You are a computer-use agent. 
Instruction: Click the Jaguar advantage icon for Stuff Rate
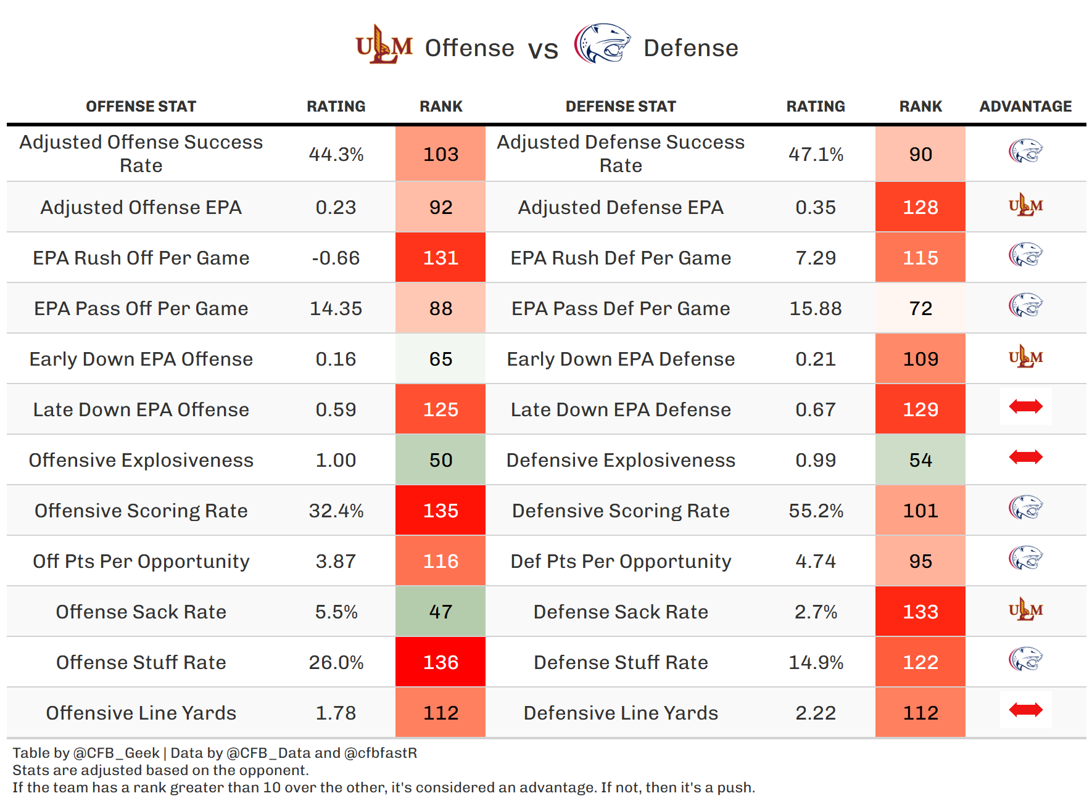[x=1025, y=659]
